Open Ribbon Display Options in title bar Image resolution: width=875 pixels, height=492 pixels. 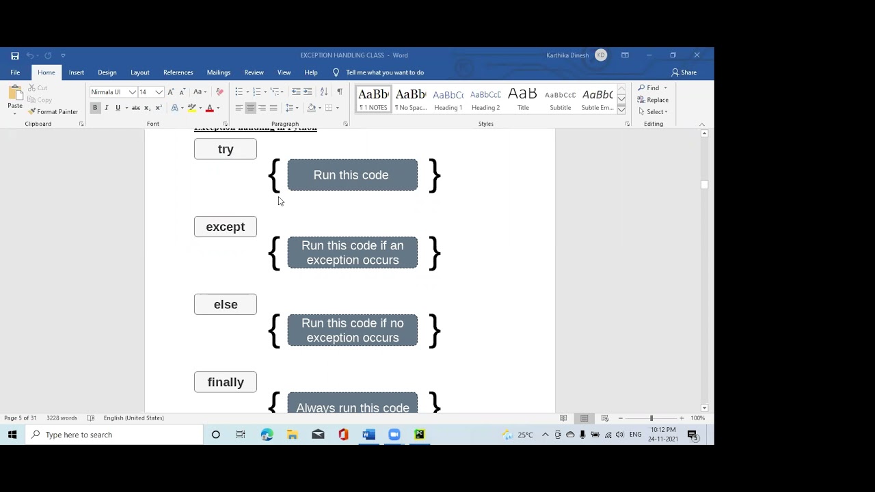[625, 55]
